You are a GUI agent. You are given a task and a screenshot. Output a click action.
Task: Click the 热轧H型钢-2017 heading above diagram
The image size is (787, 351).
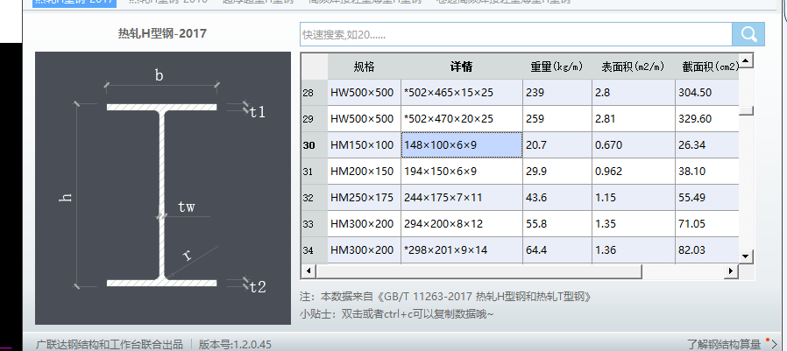pyautogui.click(x=162, y=33)
